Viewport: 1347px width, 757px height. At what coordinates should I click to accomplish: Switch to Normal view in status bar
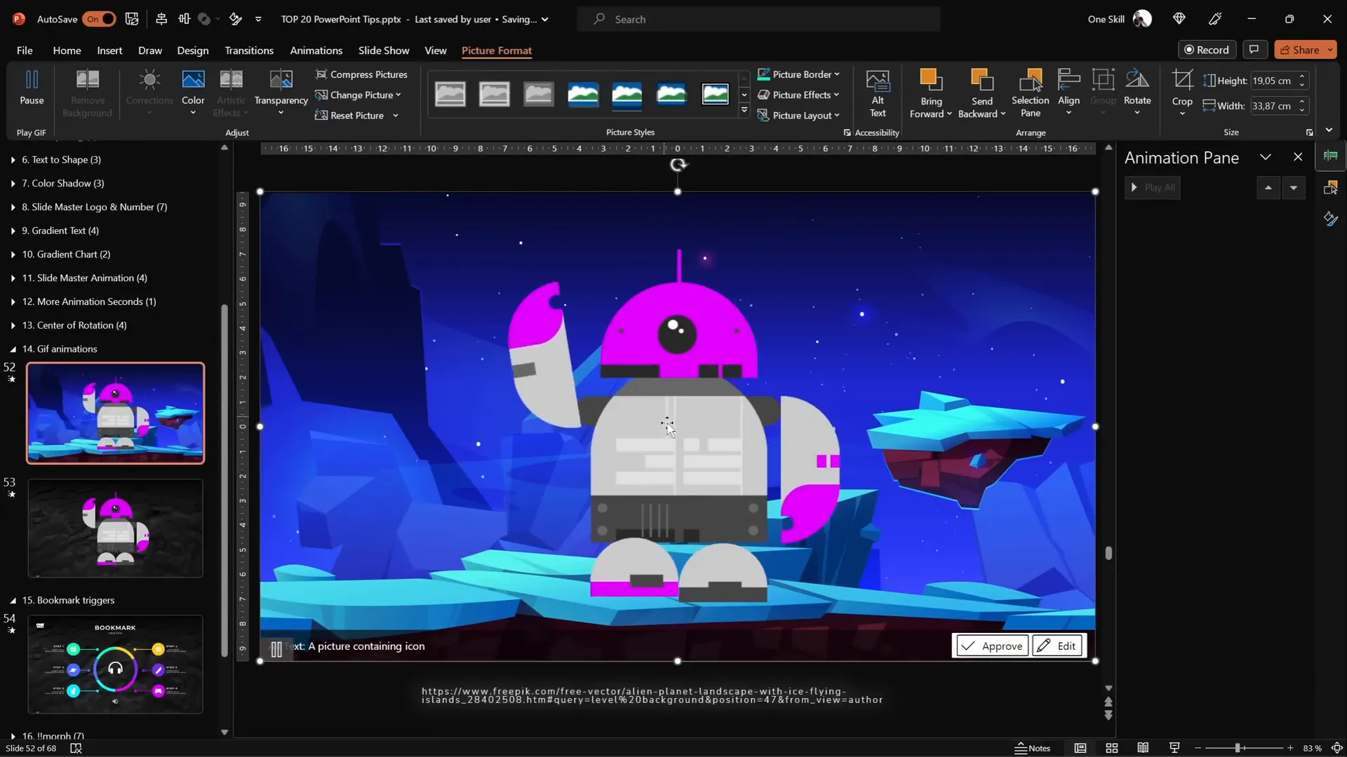click(1080, 748)
